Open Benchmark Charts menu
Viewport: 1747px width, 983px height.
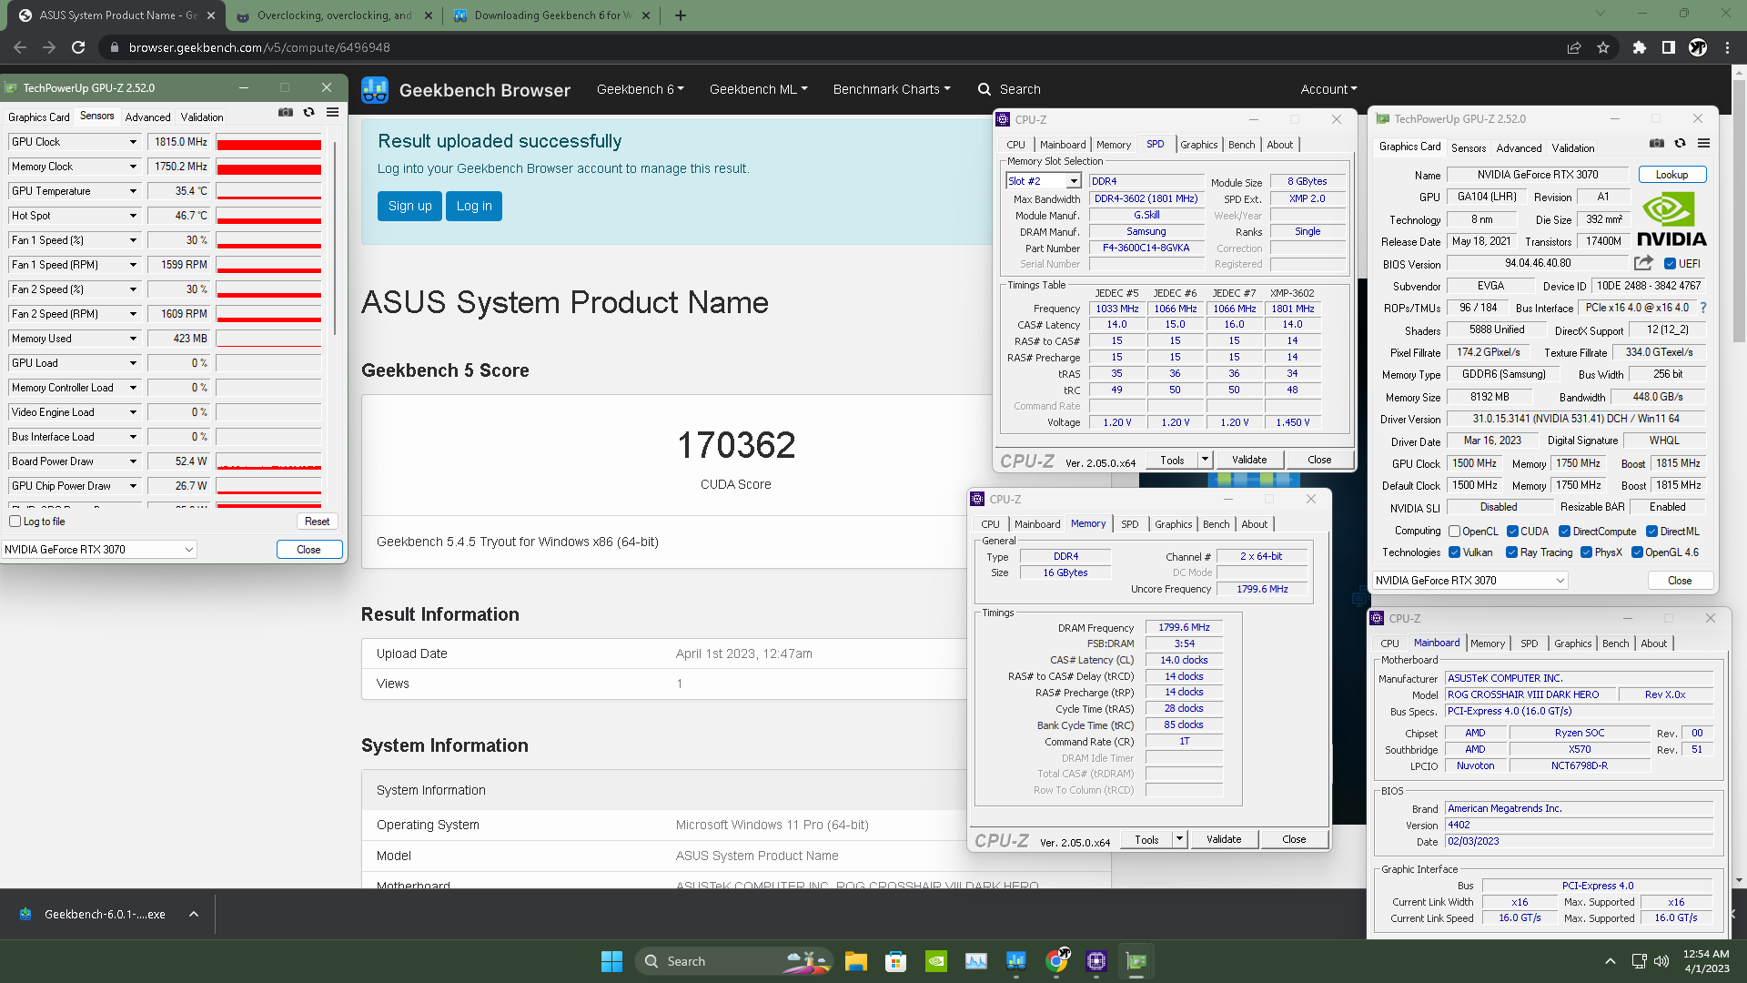(892, 89)
